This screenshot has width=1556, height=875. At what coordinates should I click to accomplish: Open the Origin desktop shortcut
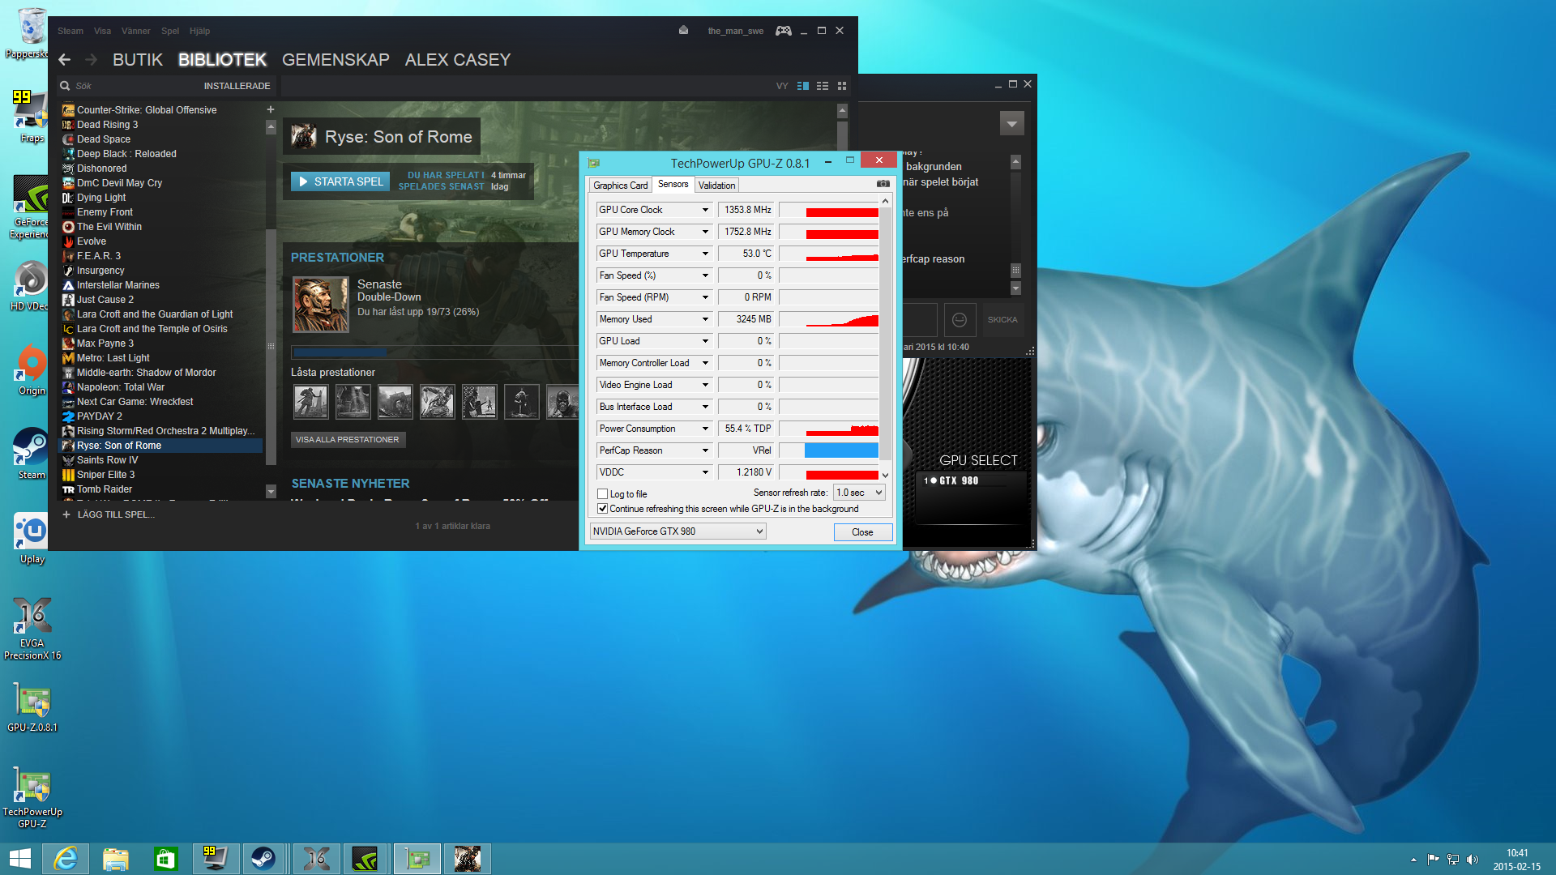pos(32,369)
